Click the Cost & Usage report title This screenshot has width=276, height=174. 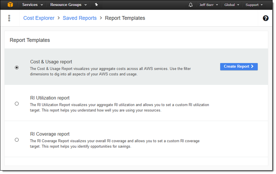click(51, 62)
